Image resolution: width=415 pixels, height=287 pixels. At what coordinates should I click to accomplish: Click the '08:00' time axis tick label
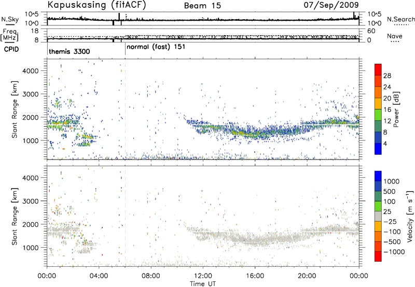[x=151, y=276]
